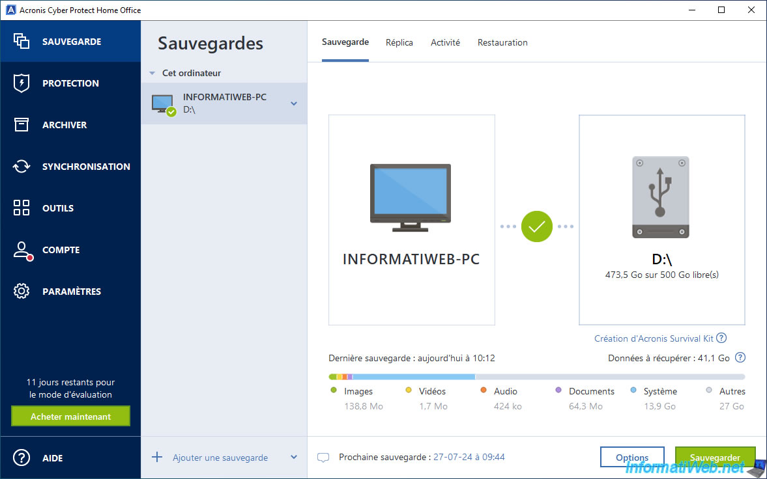Select the D:\ destination drive panel

[661, 220]
